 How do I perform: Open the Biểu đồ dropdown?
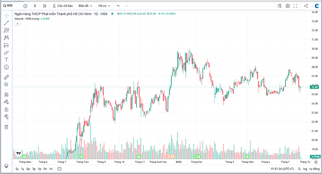click(x=85, y=6)
